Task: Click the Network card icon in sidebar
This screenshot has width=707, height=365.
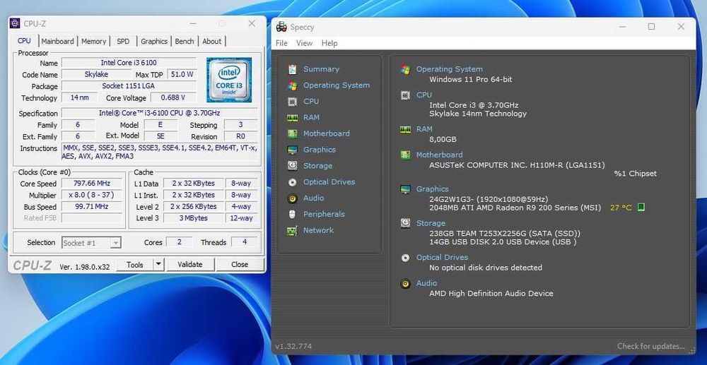Action: tap(292, 230)
